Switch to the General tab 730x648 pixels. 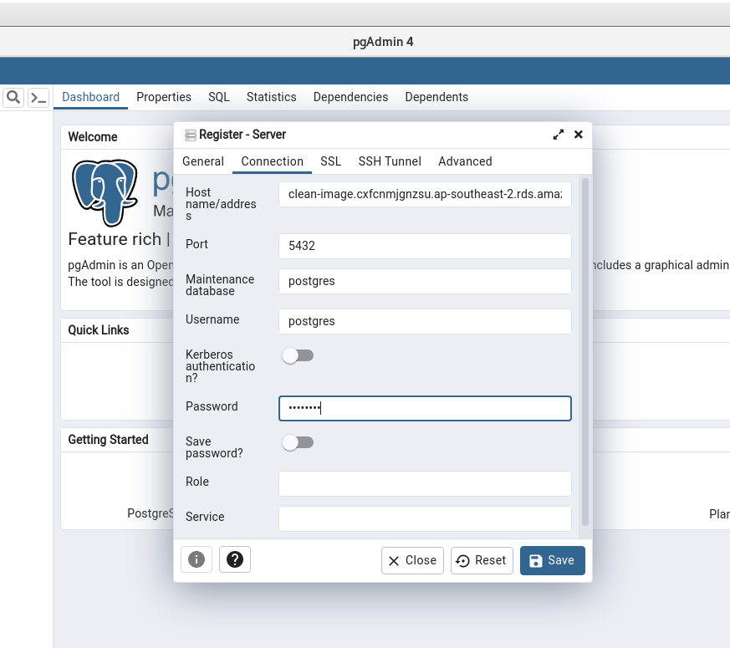point(203,161)
